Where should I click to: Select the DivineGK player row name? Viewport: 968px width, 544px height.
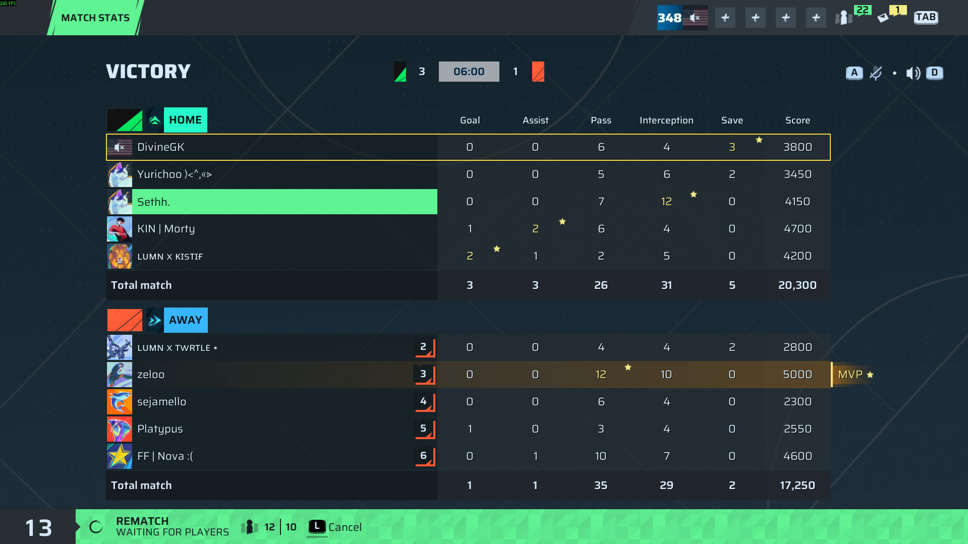(x=160, y=147)
